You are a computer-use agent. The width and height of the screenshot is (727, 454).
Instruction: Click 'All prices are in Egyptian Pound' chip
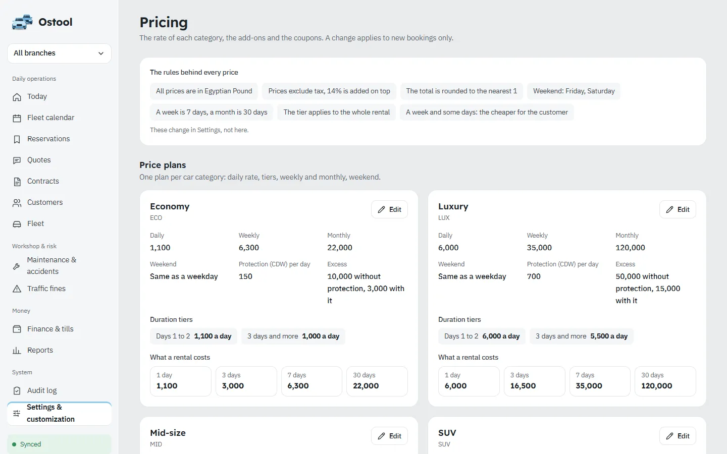[x=204, y=91]
